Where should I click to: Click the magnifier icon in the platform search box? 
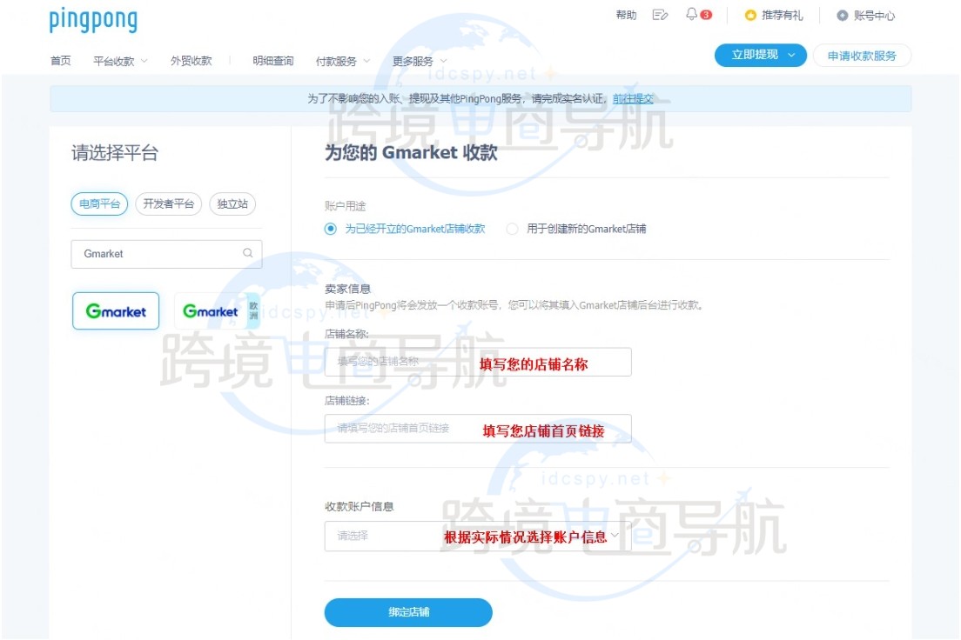click(246, 254)
